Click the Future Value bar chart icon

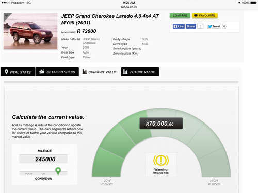pos(125,72)
